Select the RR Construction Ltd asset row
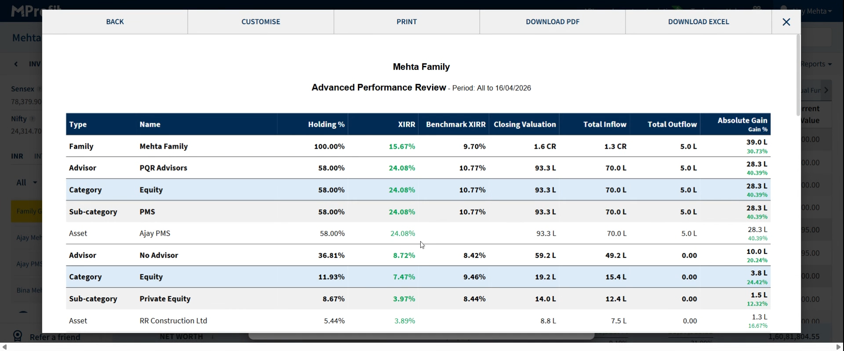This screenshot has width=844, height=351. click(x=173, y=321)
